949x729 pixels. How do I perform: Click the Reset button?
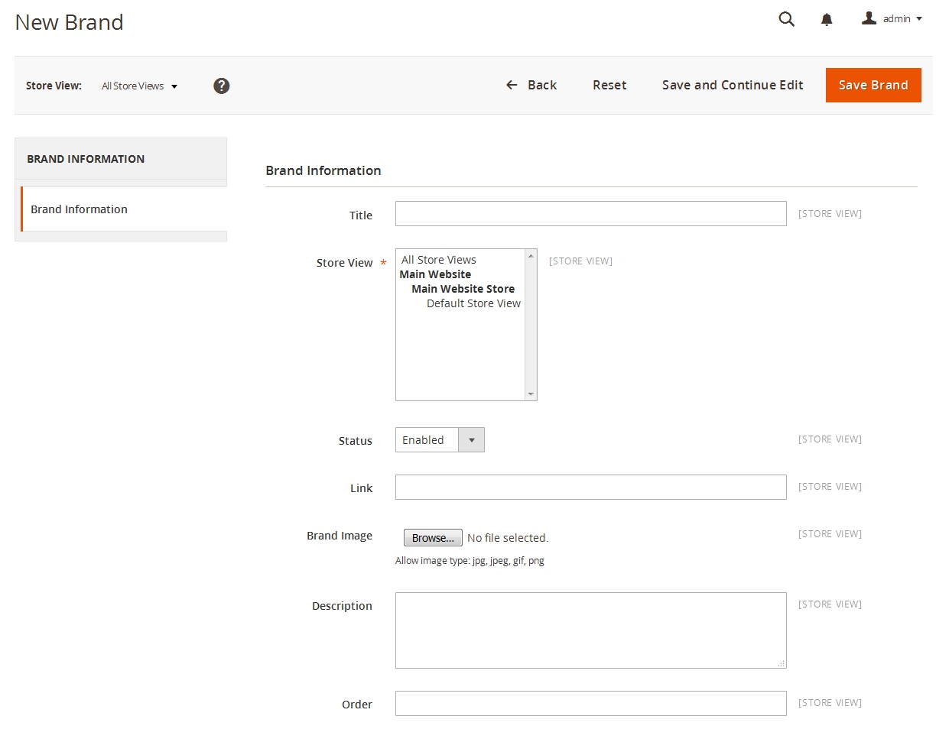click(x=609, y=86)
